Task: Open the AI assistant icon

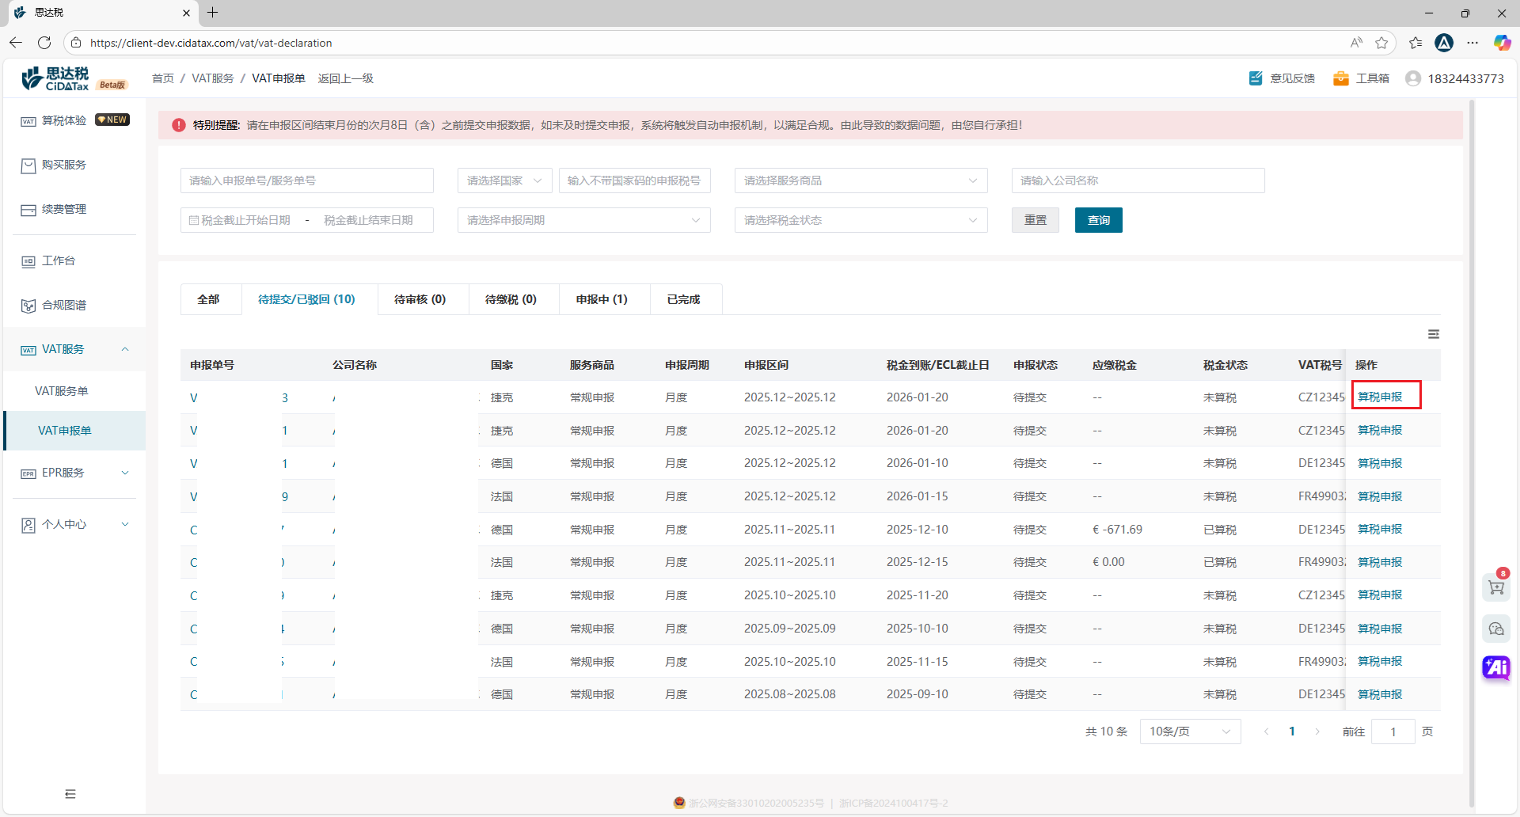Action: click(1495, 667)
